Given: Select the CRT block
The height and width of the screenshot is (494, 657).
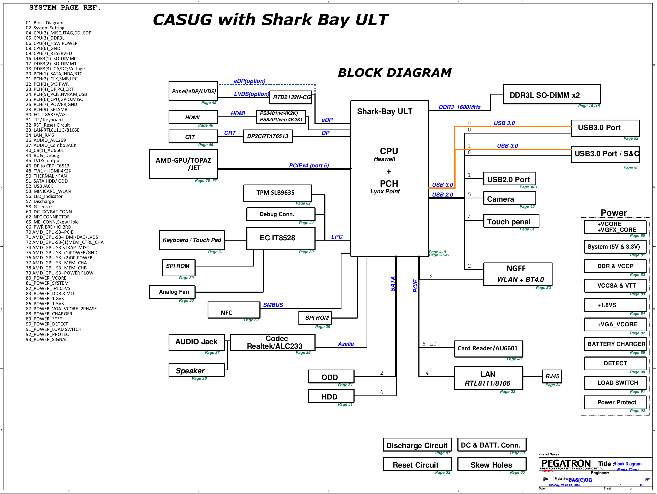Looking at the screenshot, I should (193, 137).
